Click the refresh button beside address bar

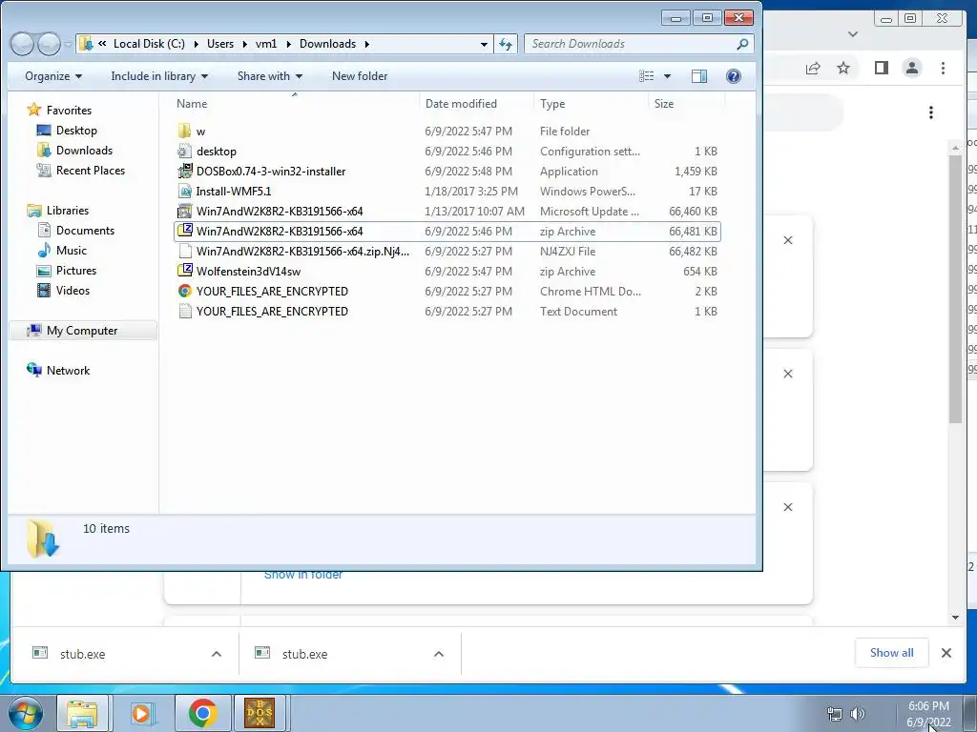point(506,44)
